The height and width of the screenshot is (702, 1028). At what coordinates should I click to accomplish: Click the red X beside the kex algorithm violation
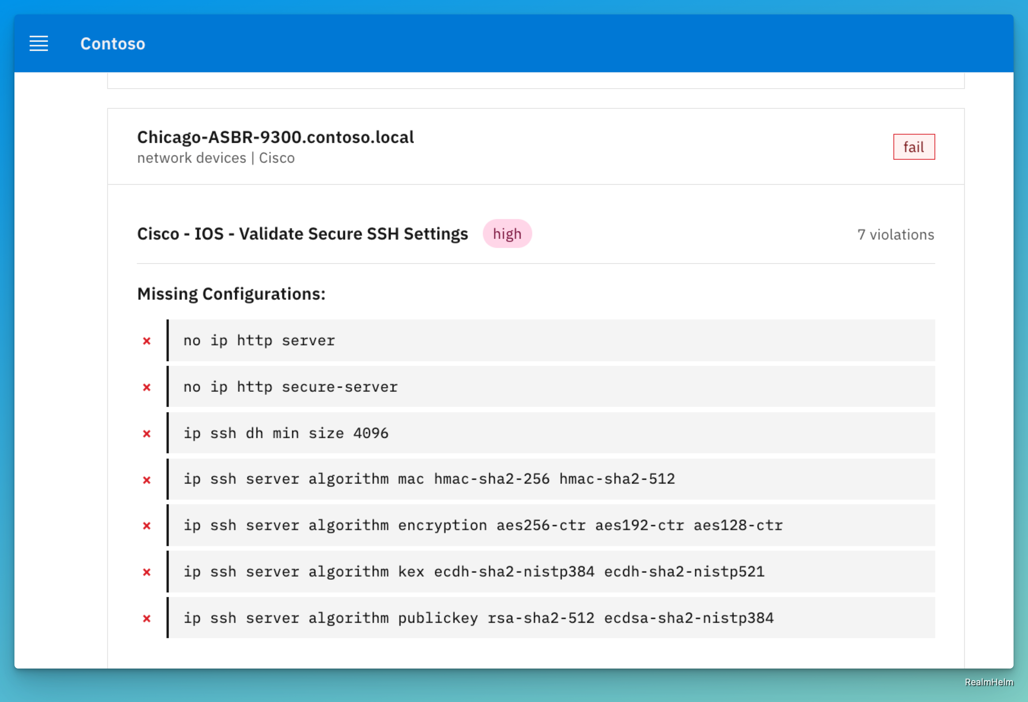pos(146,572)
